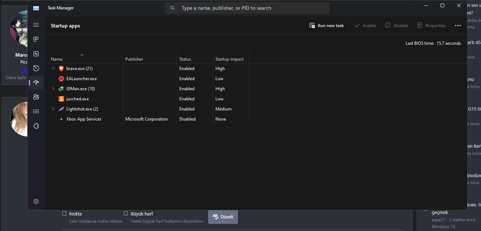This screenshot has width=481, height=231.
Task: Toggle the Büyük harf checkbox
Action: point(126,214)
